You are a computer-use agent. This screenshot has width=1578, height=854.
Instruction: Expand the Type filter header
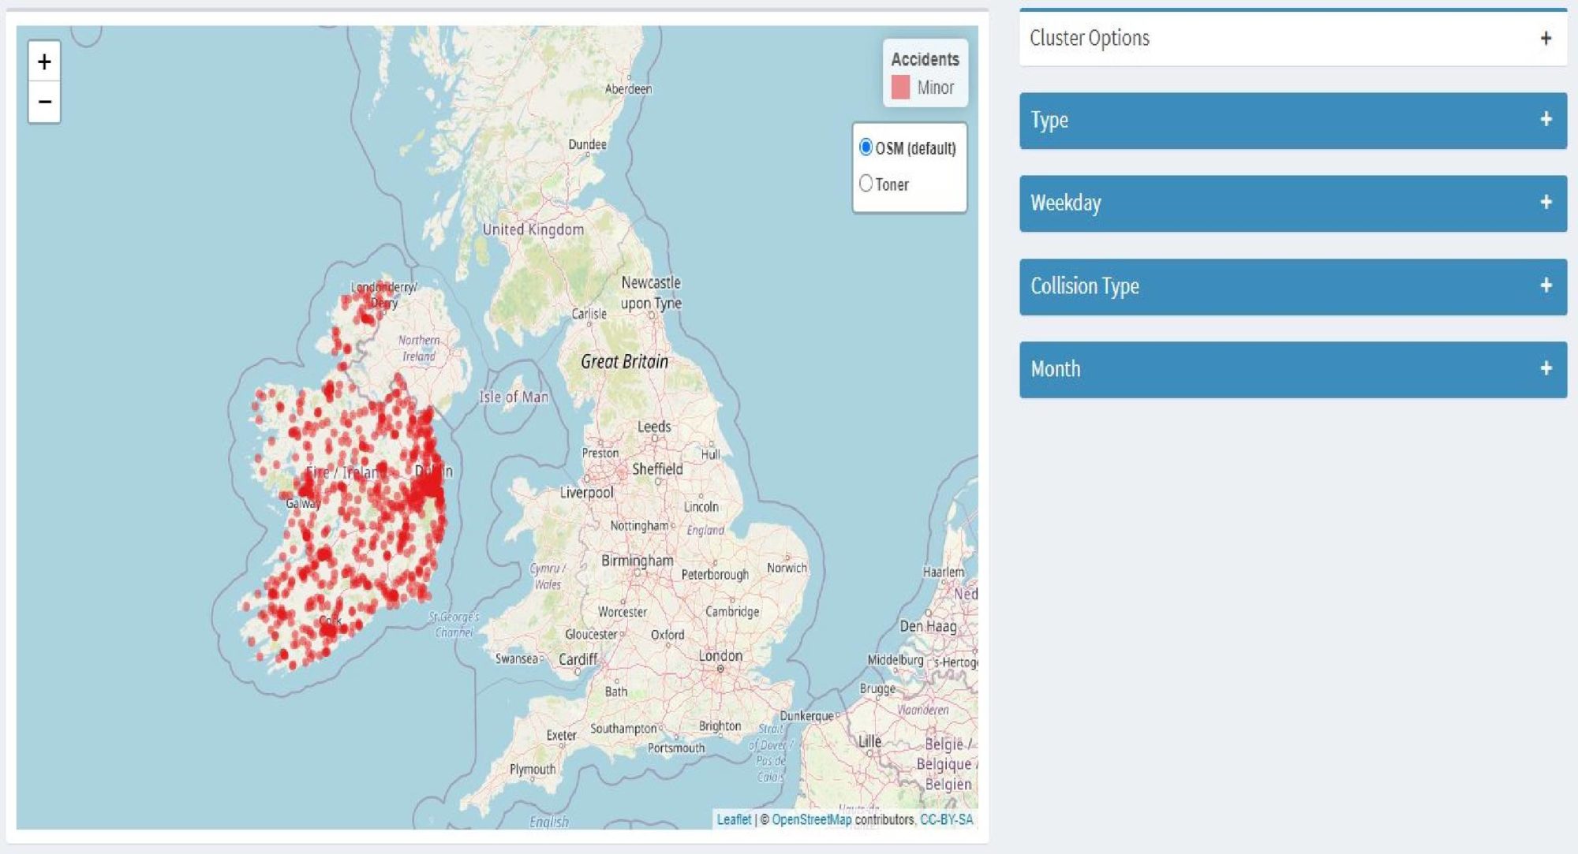click(x=1049, y=121)
